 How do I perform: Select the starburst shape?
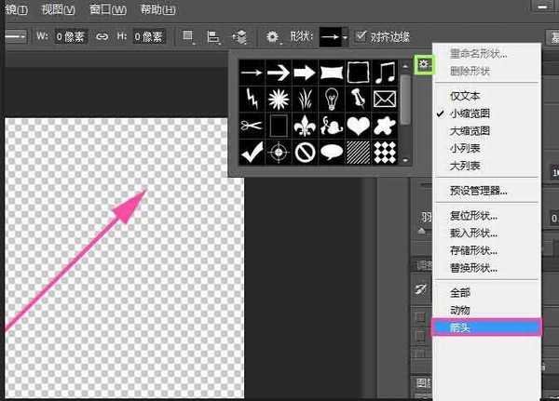click(x=278, y=99)
